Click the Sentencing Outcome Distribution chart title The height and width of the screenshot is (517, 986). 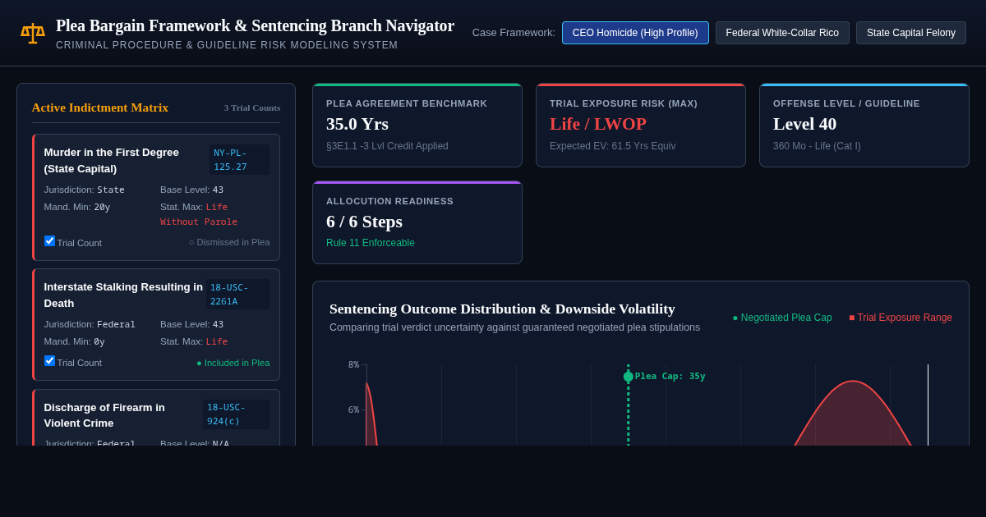[x=502, y=309]
